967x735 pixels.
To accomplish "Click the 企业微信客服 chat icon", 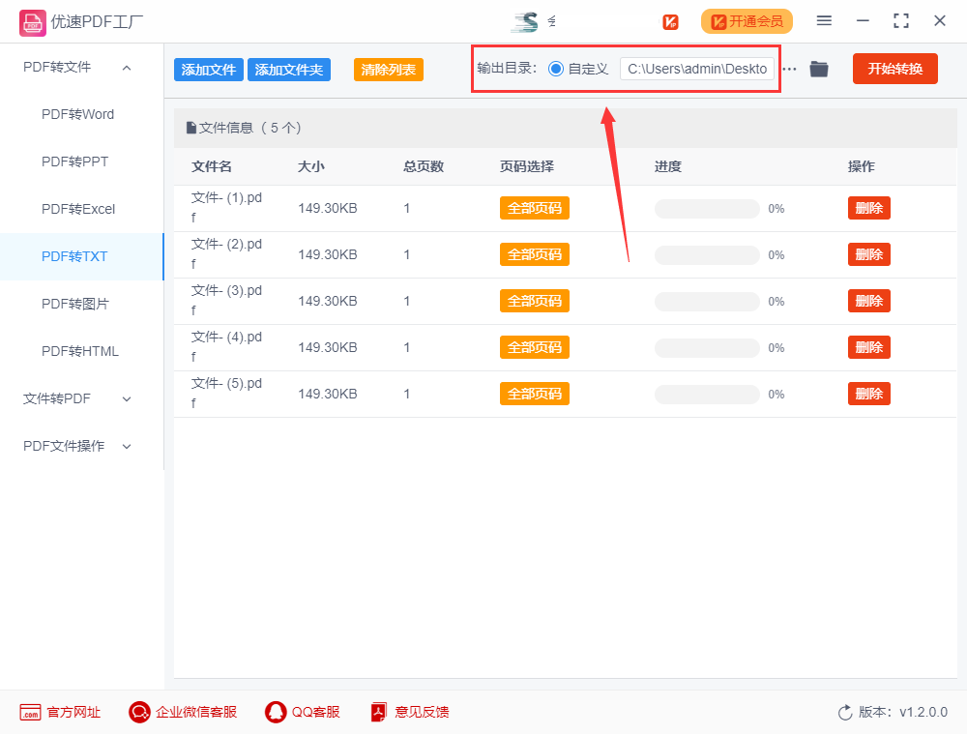I will [139, 712].
